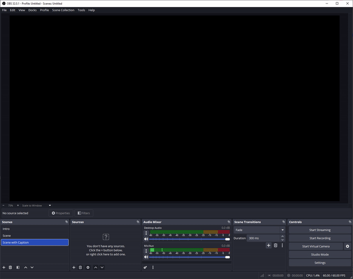Viewport: 353px width, 279px height.
Task: Pop out the Scene Transitions dock
Action: (284, 222)
